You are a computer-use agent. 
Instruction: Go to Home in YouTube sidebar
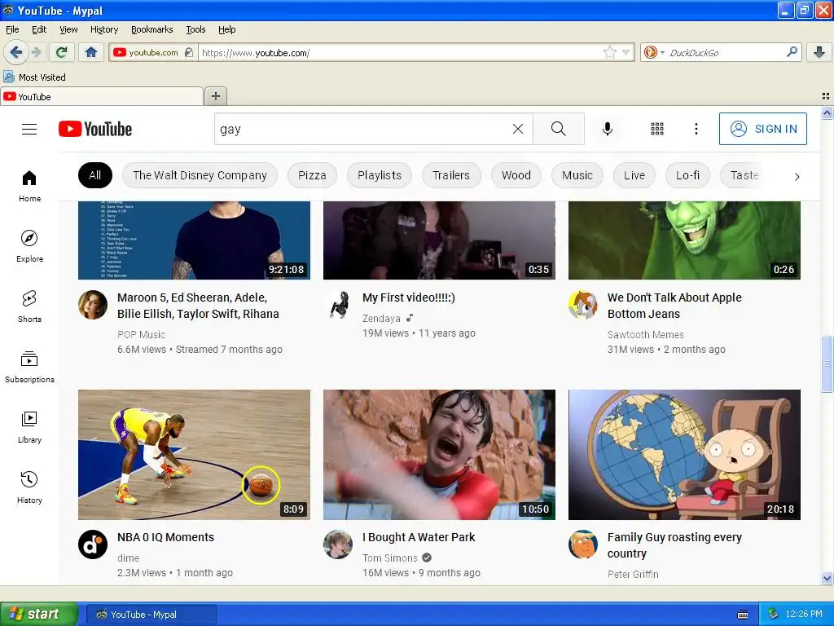tap(29, 187)
